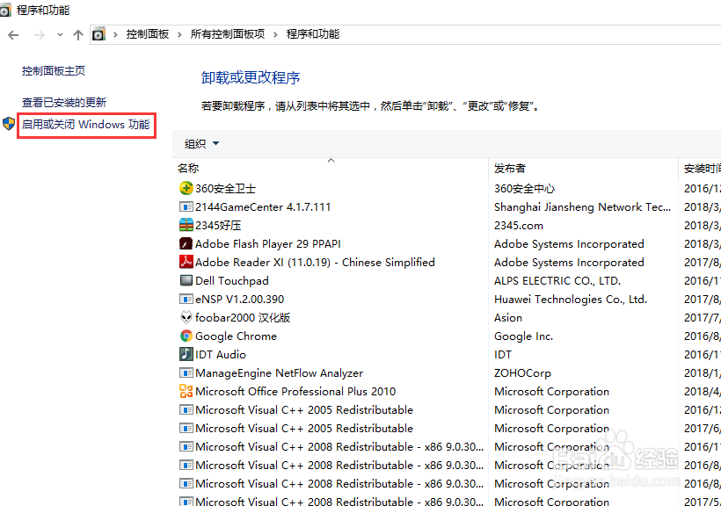Screen dimensions: 721x506
Task: Click the Microsoft Office 2010 icon
Action: click(x=186, y=391)
